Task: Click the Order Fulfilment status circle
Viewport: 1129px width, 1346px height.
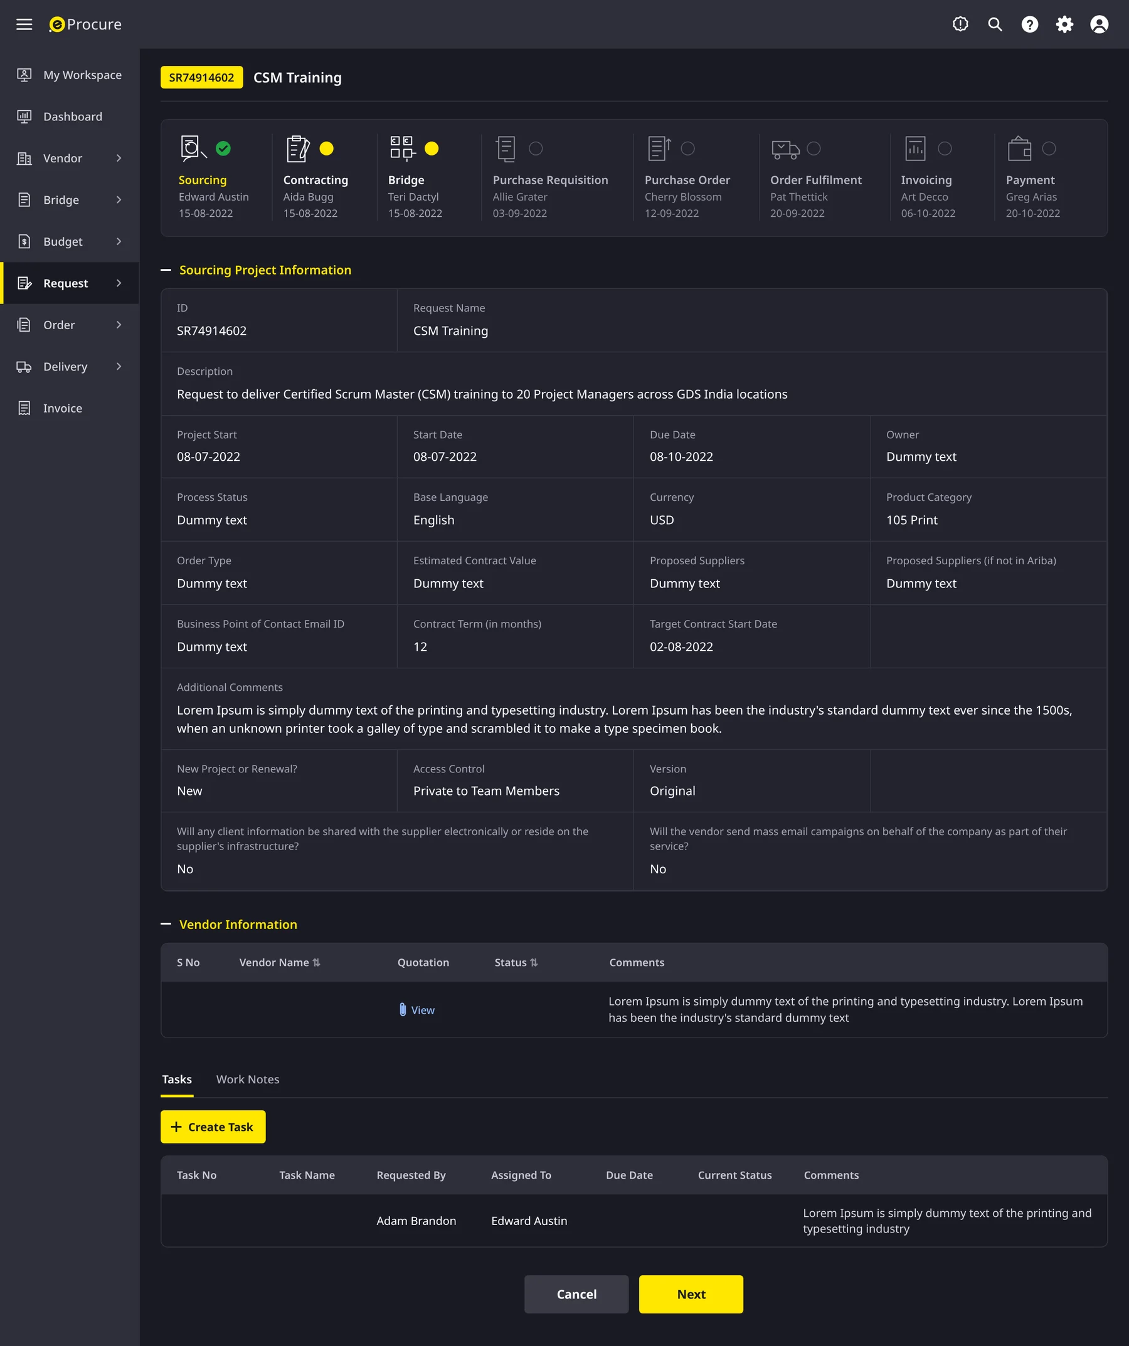Action: (x=813, y=149)
